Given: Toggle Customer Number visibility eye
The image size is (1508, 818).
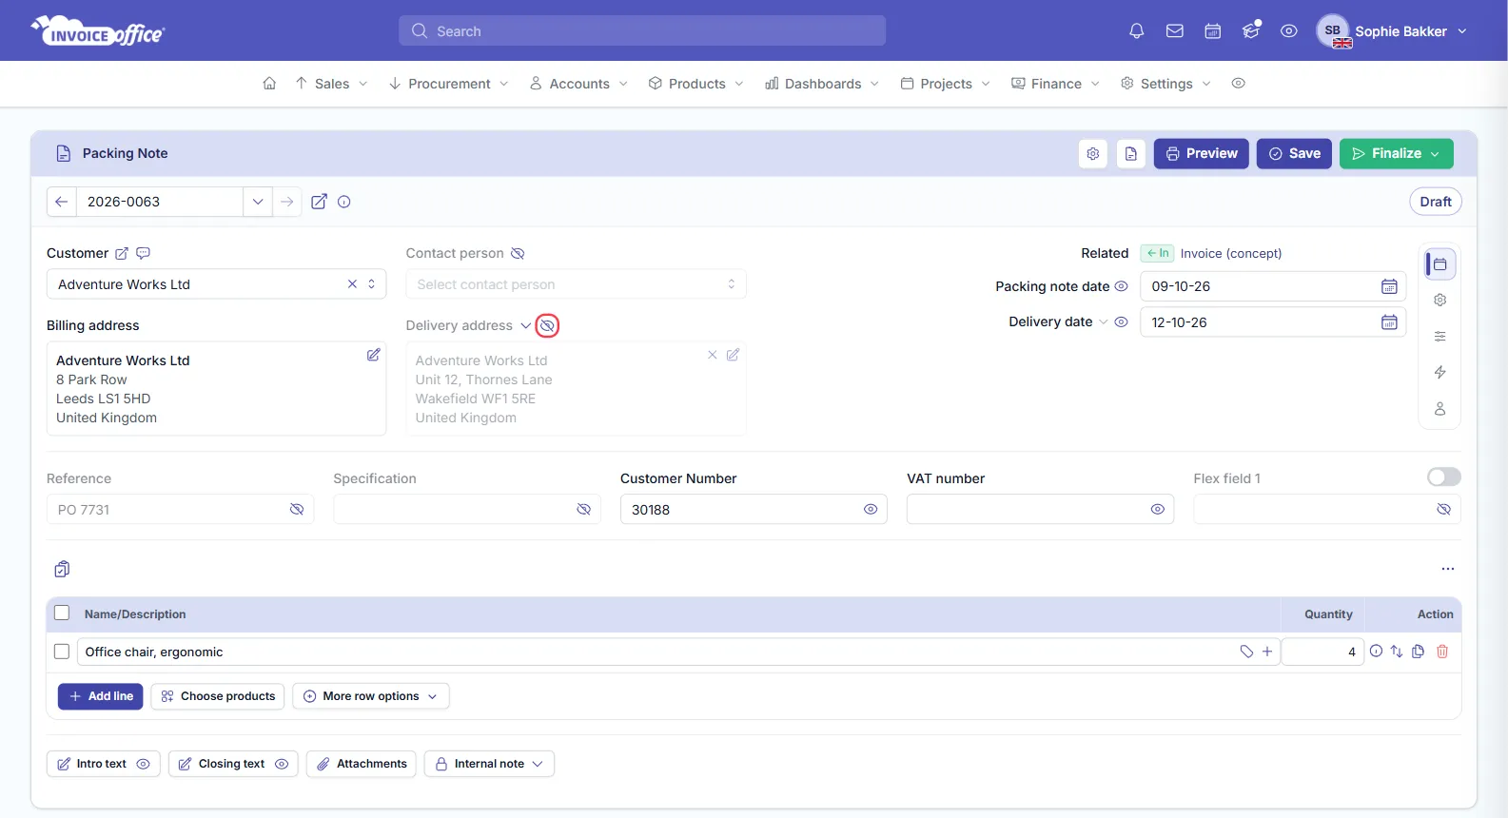Looking at the screenshot, I should [871, 510].
